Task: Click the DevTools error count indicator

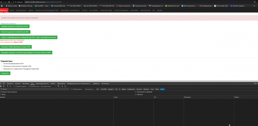Action: tap(255, 84)
